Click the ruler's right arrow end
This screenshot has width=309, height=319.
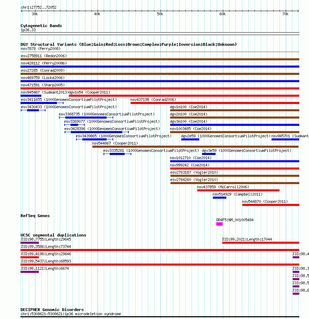point(298,11)
